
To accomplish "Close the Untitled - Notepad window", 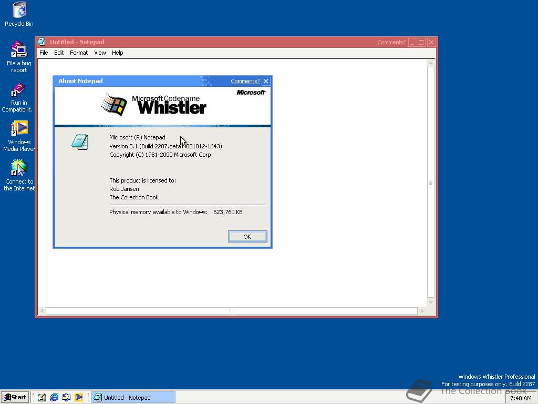I will click(431, 42).
